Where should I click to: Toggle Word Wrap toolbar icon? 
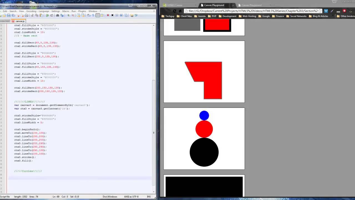tap(89, 15)
